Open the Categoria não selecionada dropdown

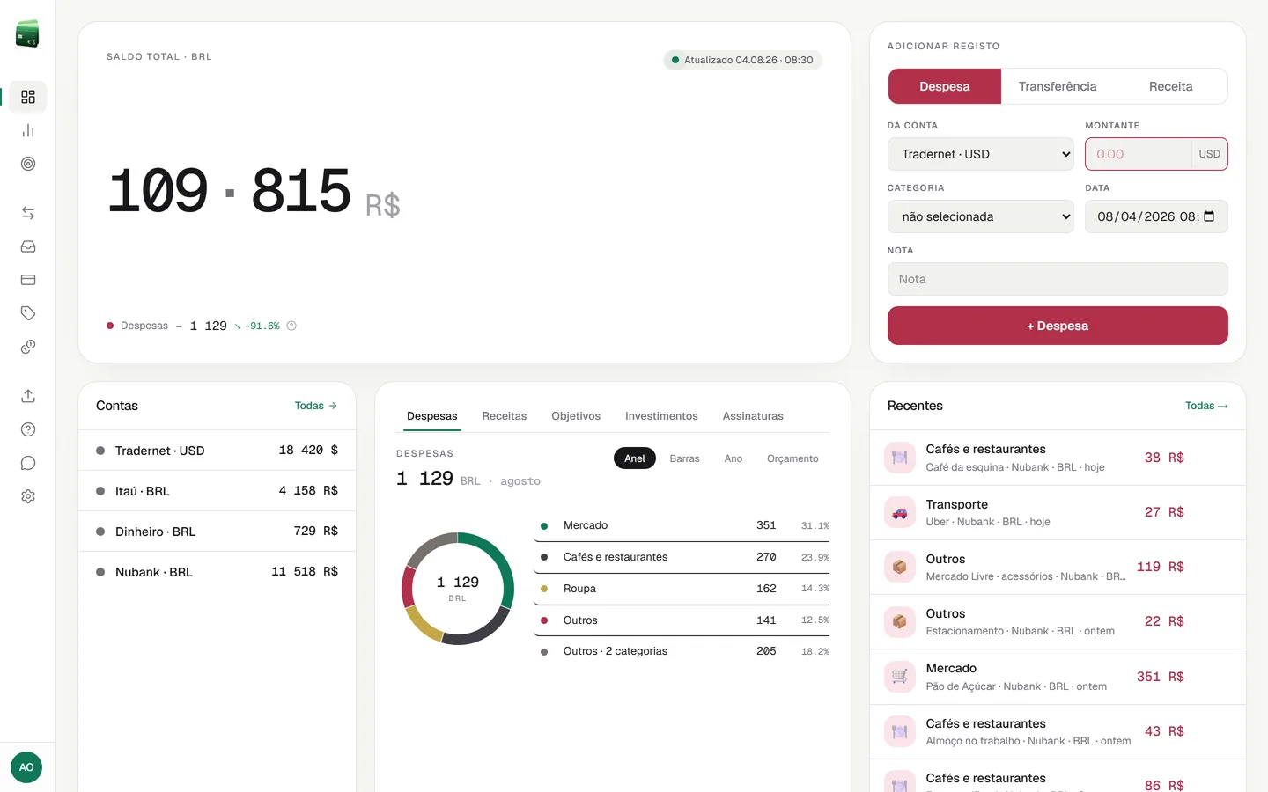[980, 216]
